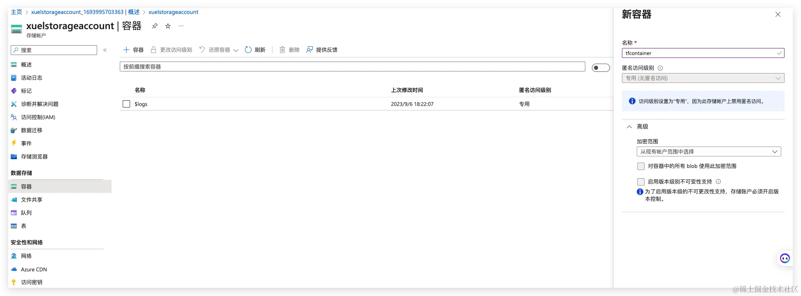Open xuelstorageaccount breadcrumb link

tap(173, 12)
